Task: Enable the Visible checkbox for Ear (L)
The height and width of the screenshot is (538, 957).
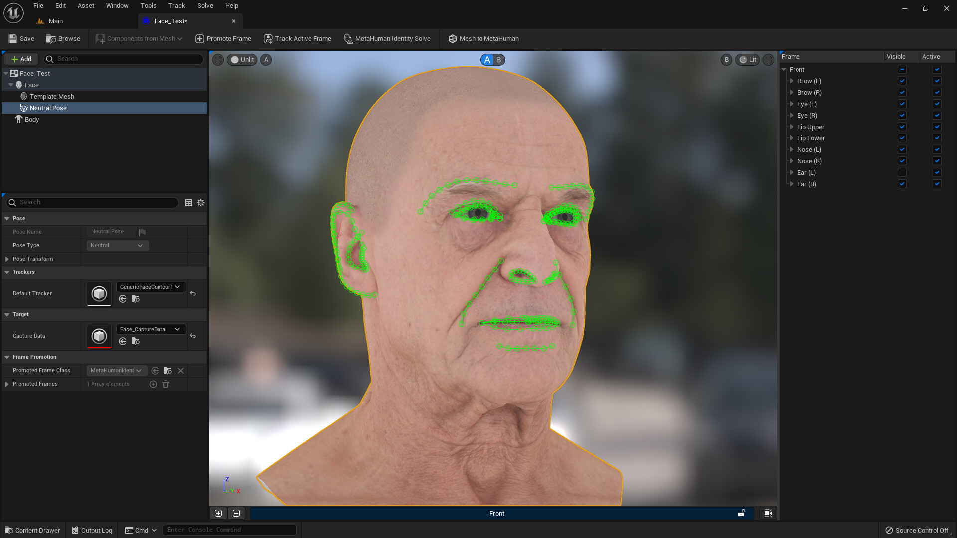Action: tap(902, 172)
